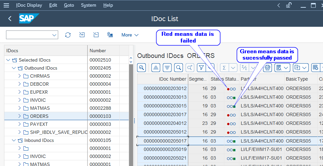This screenshot has height=166, width=323.
Task: Click the Details magnifier icon in grid toolbar
Action: 141,67
